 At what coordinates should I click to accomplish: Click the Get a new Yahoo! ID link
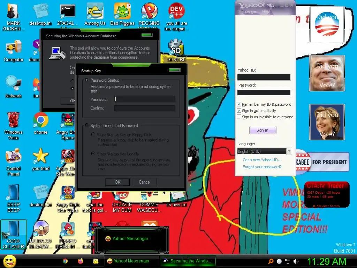pos(262,160)
